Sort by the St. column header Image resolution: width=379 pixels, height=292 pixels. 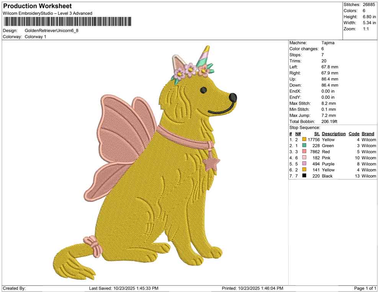coord(316,134)
